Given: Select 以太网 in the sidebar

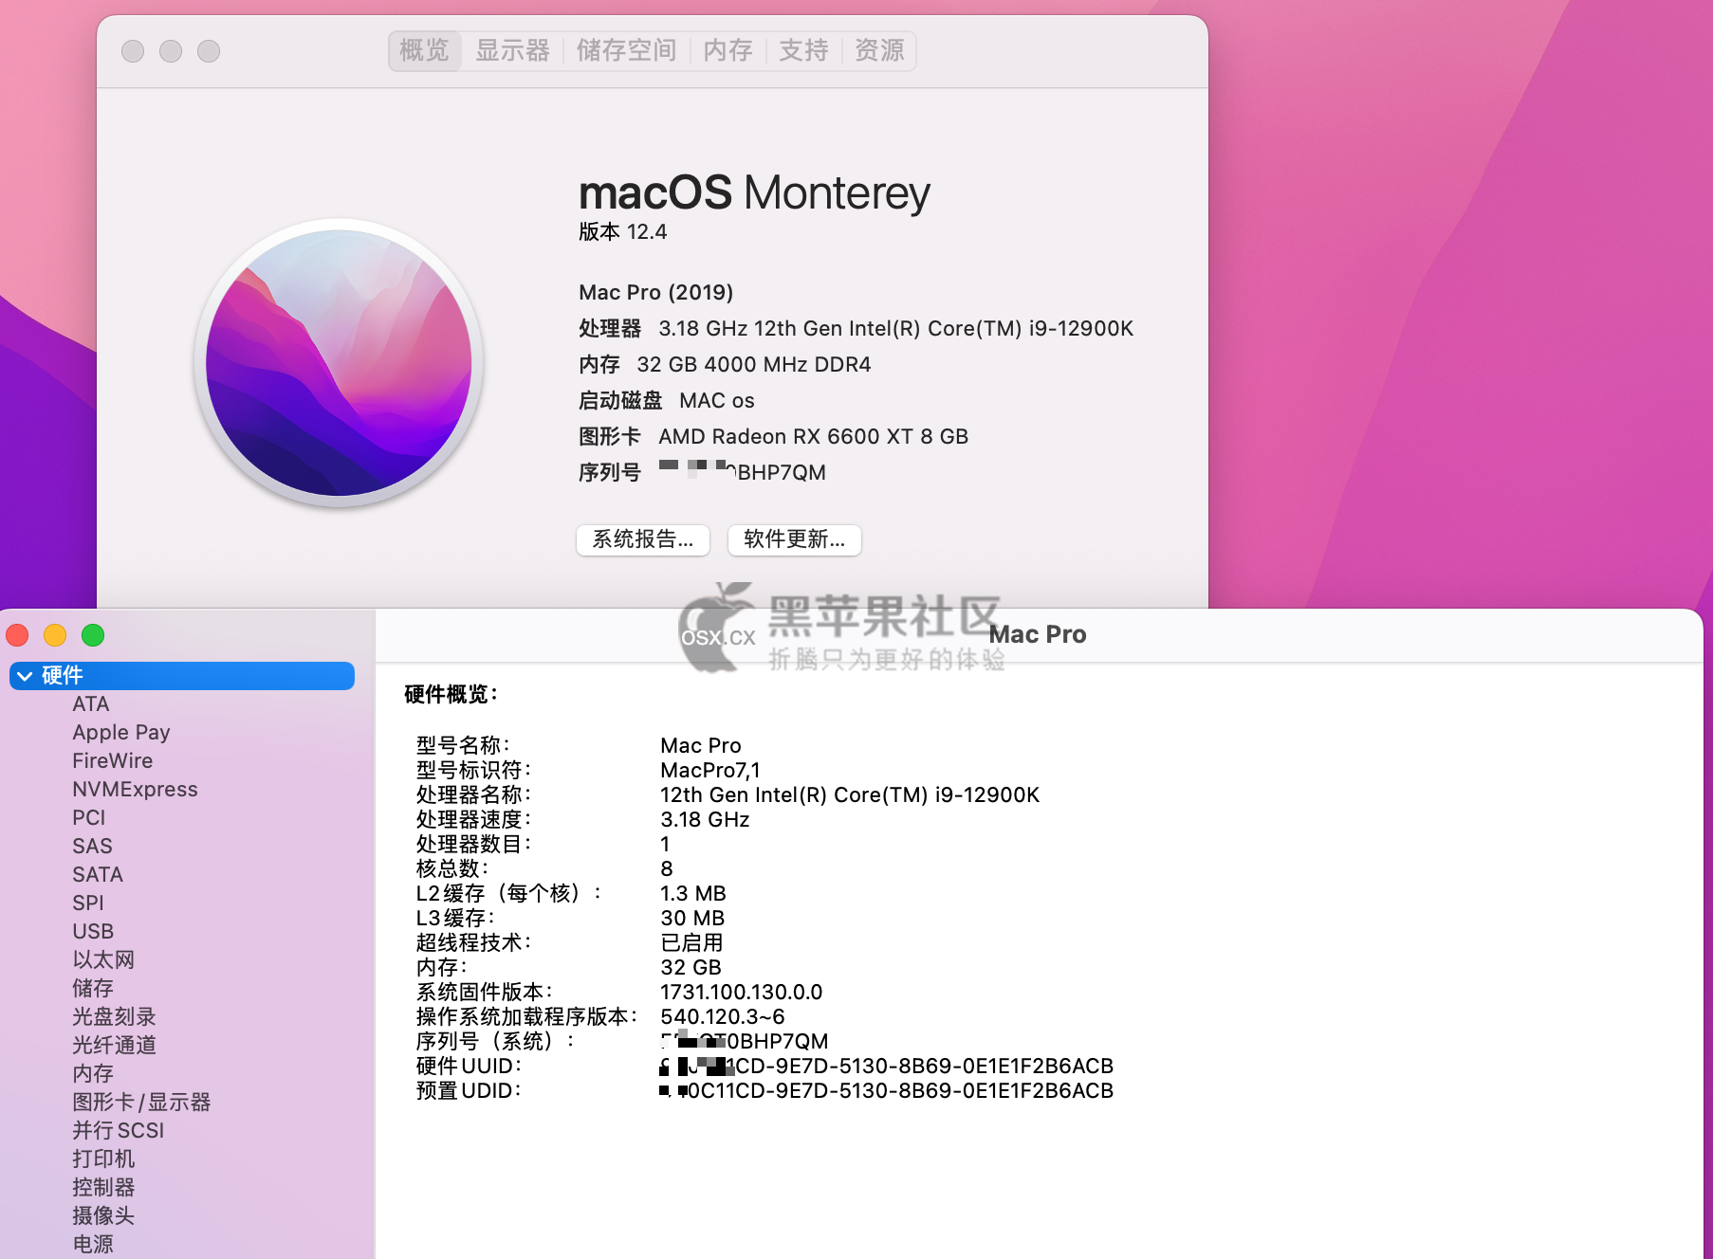Looking at the screenshot, I should click(103, 960).
